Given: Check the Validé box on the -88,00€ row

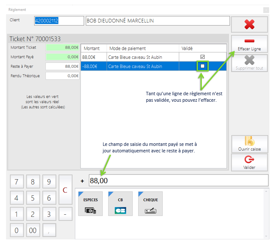Looking at the screenshot, I should click(202, 66).
